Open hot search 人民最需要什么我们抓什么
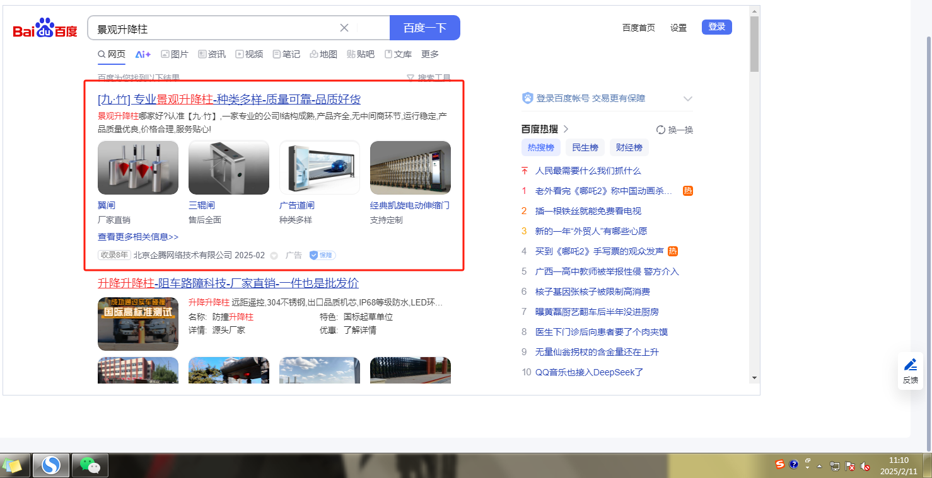The height and width of the screenshot is (478, 932). 588,171
